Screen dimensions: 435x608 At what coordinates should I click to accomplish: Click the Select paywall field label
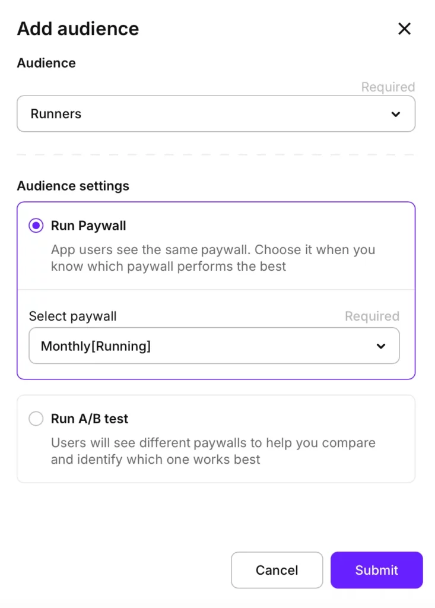pos(72,316)
